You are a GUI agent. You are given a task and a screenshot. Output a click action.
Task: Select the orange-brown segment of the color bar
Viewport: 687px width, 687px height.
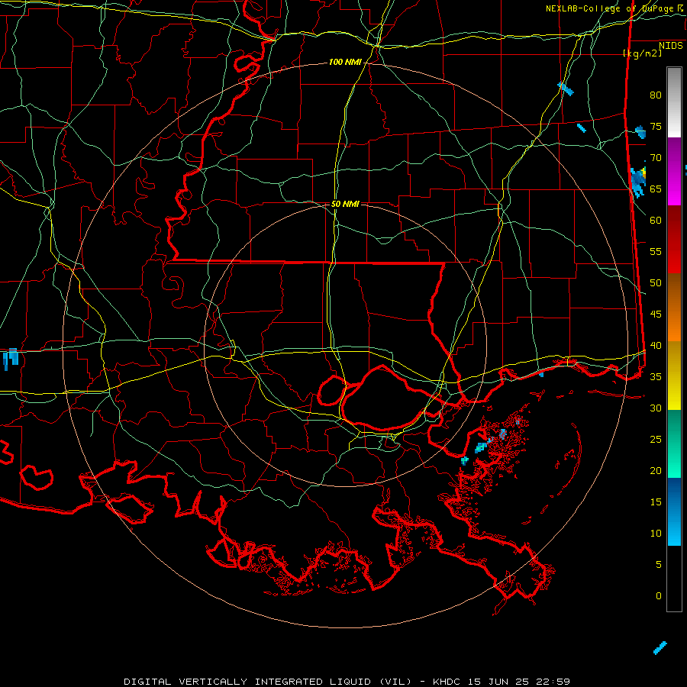tap(674, 308)
